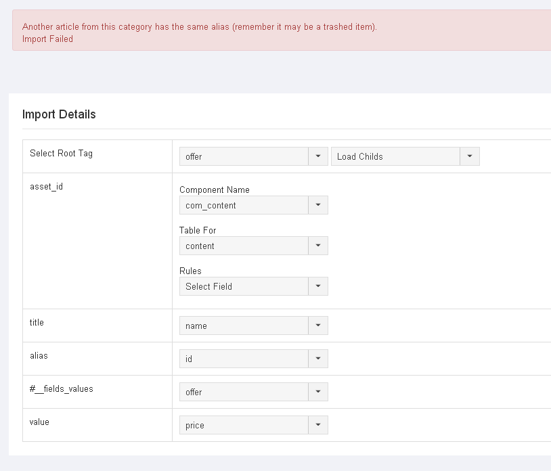551x471 pixels.
Task: Click arrow on alias id dropdown
Action: (318, 359)
